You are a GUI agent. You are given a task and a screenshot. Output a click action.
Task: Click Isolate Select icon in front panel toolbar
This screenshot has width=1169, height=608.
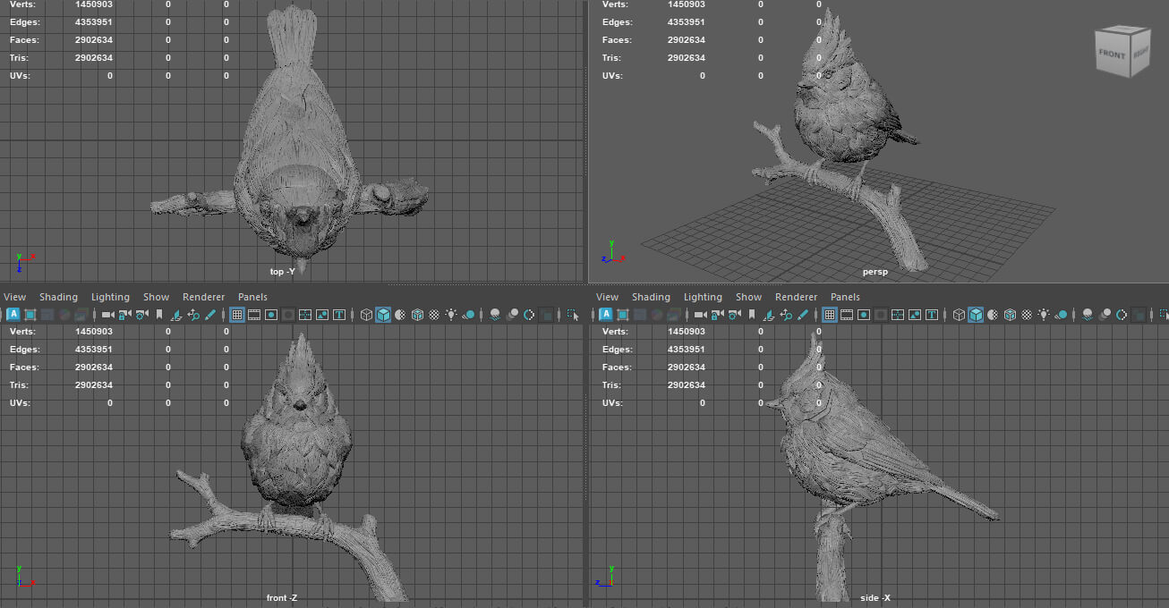click(573, 315)
